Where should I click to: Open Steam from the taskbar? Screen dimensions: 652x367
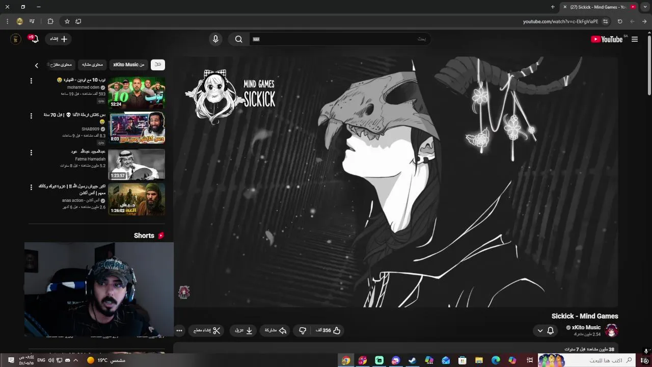tap(412, 360)
